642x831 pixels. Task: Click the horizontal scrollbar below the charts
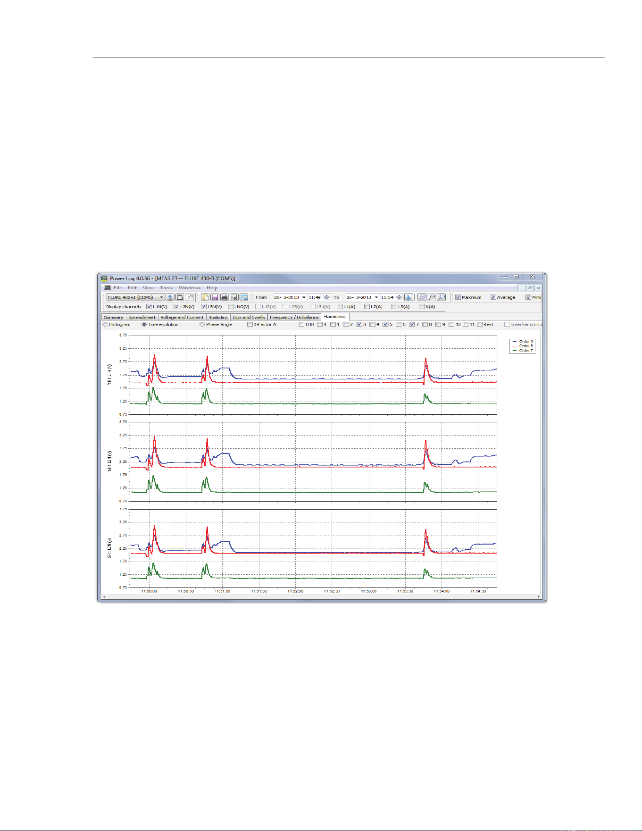pyautogui.click(x=321, y=597)
